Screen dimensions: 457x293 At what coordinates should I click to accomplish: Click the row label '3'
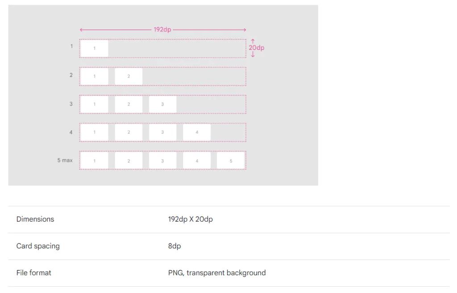[71, 104]
